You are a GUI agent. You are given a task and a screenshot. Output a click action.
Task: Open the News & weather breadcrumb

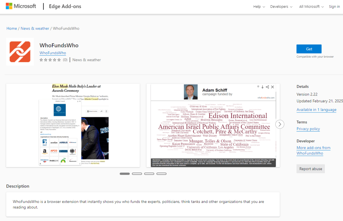[x=35, y=28]
